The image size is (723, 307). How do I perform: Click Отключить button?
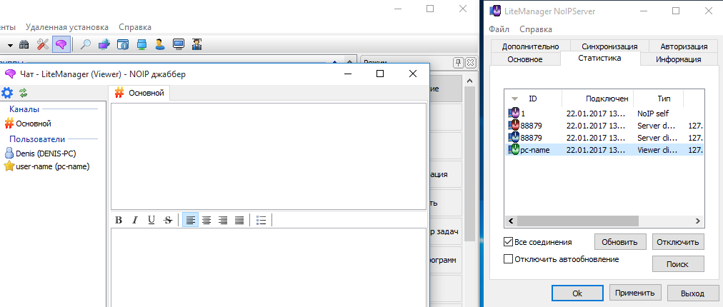pos(678,242)
